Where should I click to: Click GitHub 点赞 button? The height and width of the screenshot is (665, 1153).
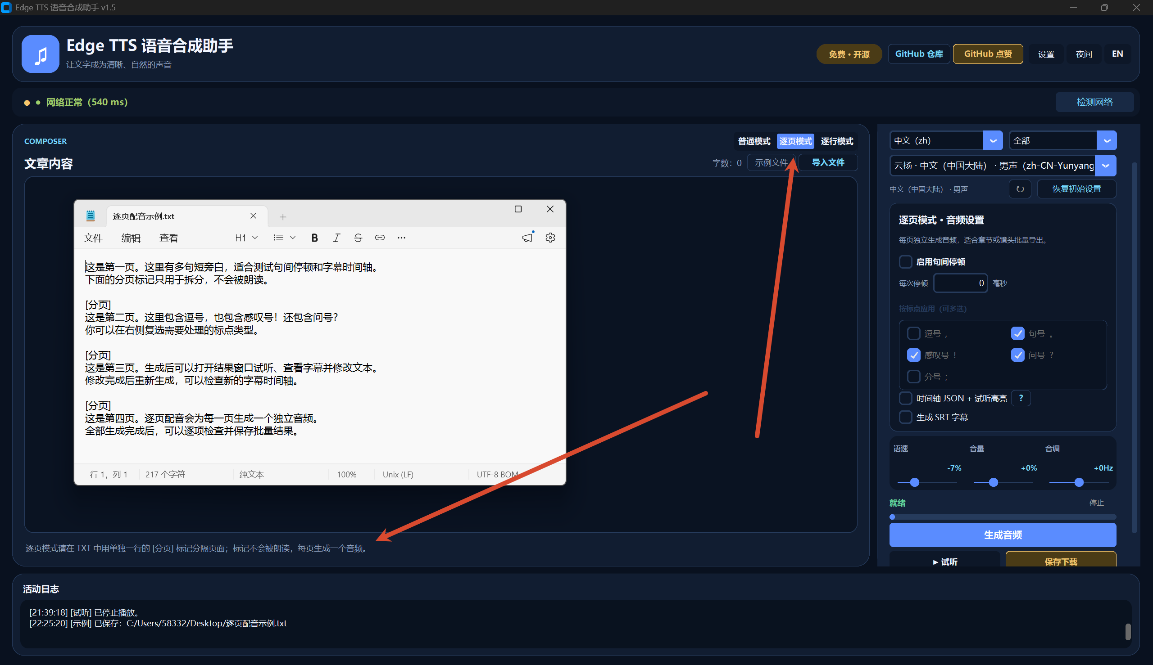click(x=988, y=54)
